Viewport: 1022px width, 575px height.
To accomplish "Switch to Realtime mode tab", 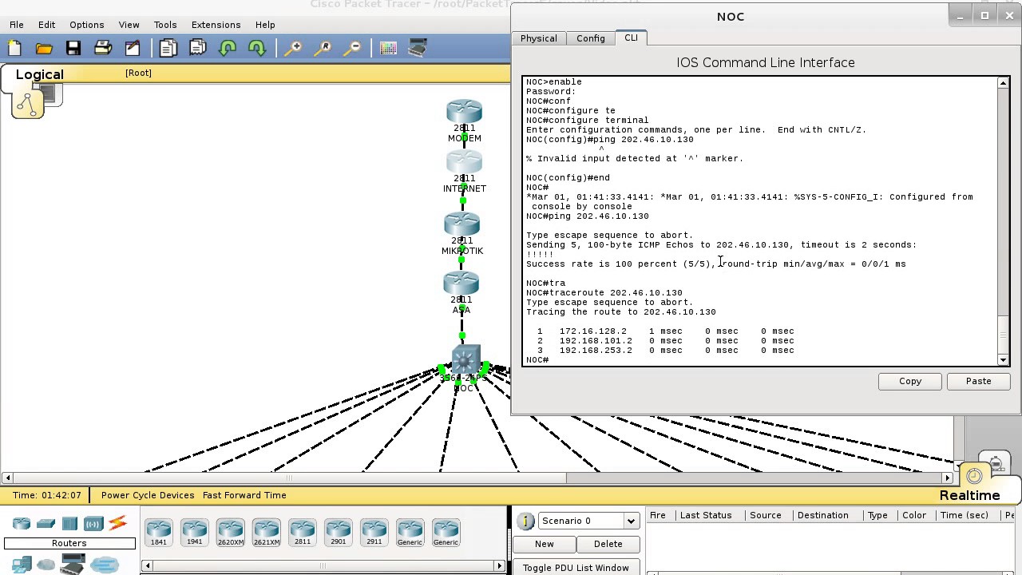I will [969, 495].
